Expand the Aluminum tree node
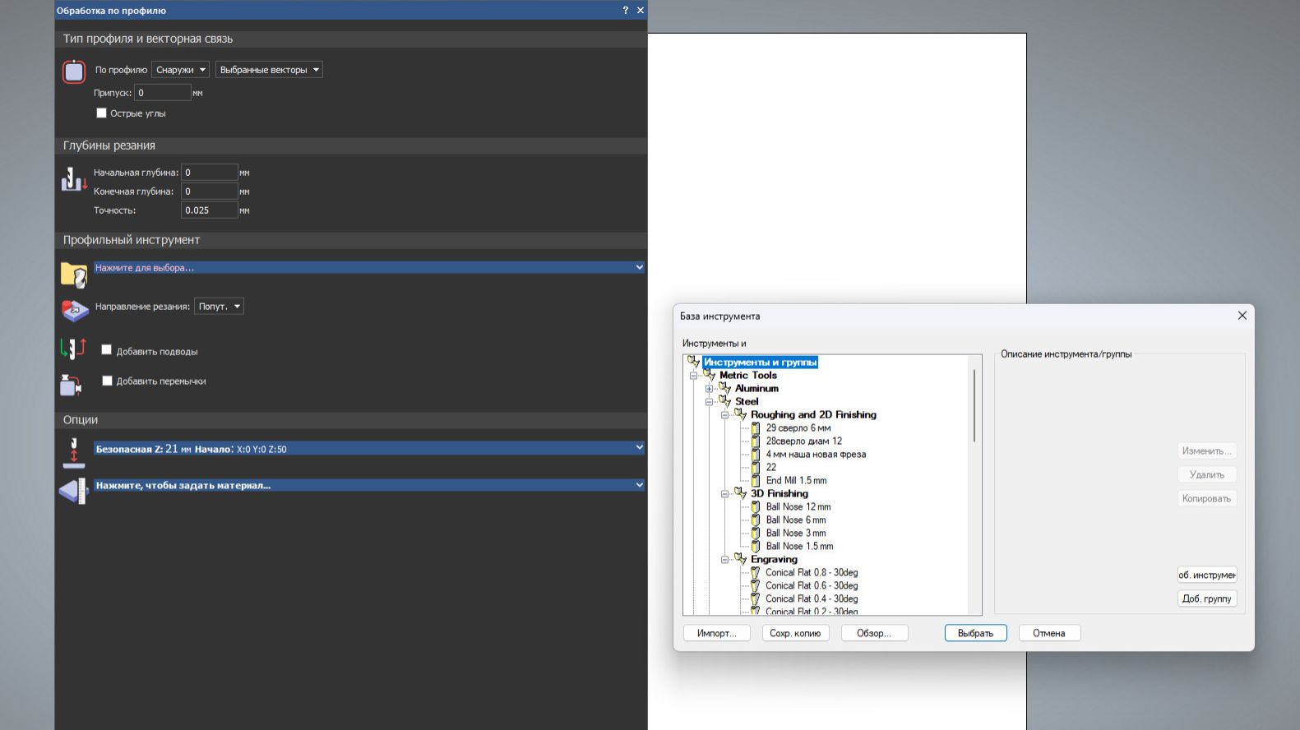The image size is (1300, 730). [709, 389]
